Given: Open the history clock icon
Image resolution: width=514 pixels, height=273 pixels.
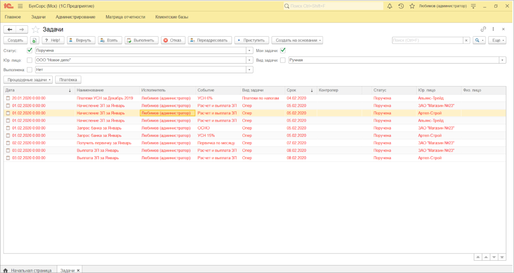Looking at the screenshot, I should (401, 6).
